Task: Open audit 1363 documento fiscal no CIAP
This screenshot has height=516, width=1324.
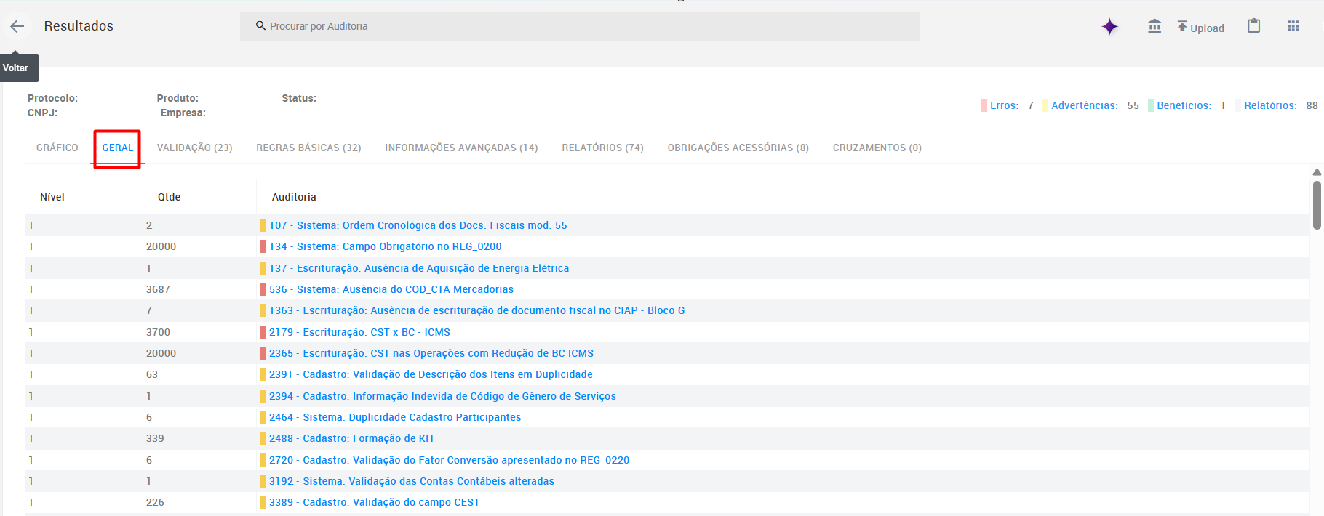Action: click(x=476, y=310)
